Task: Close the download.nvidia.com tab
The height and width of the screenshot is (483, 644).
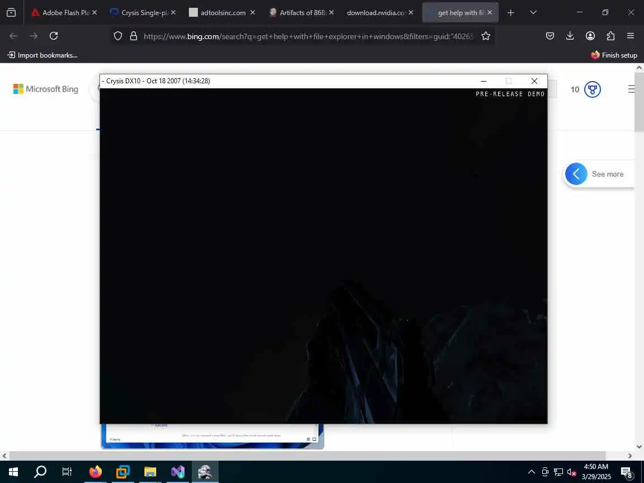Action: click(x=411, y=13)
